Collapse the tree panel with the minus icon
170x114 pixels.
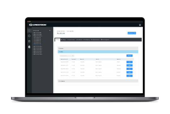(50, 31)
